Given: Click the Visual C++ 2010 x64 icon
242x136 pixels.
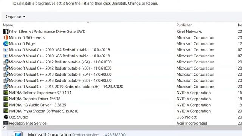Looking at the screenshot, I should click(x=6, y=50).
